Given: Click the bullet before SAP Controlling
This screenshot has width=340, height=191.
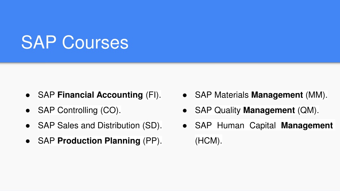Looking at the screenshot, I should pyautogui.click(x=28, y=111).
